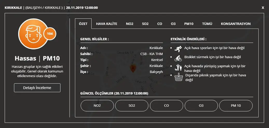Click the cyclist icon in activity suggestions
This screenshot has width=269, height=128.
point(178,57)
